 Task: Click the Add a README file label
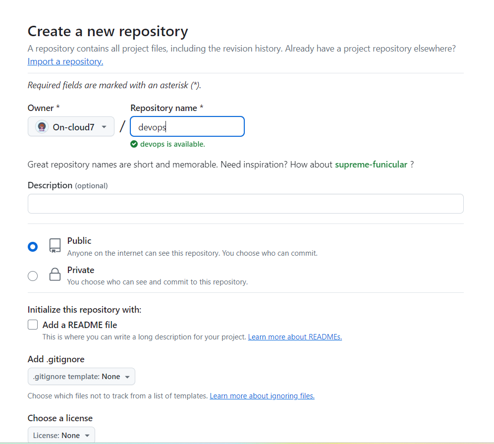coord(80,325)
